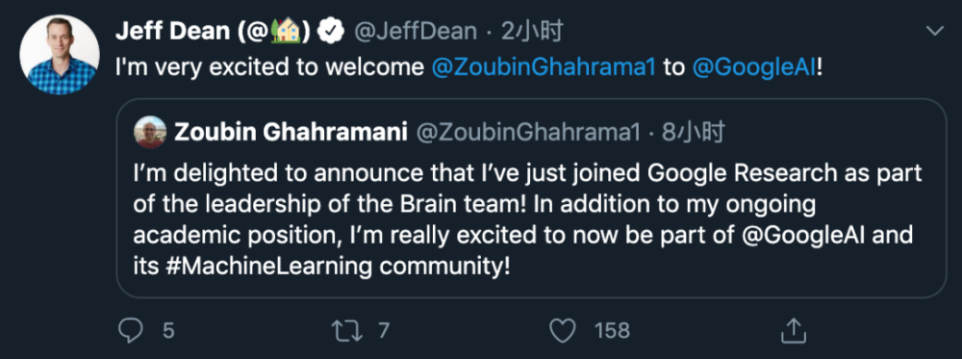Follow the @ZoubinGhahrama1 mention in Jeff's tweet

[544, 68]
